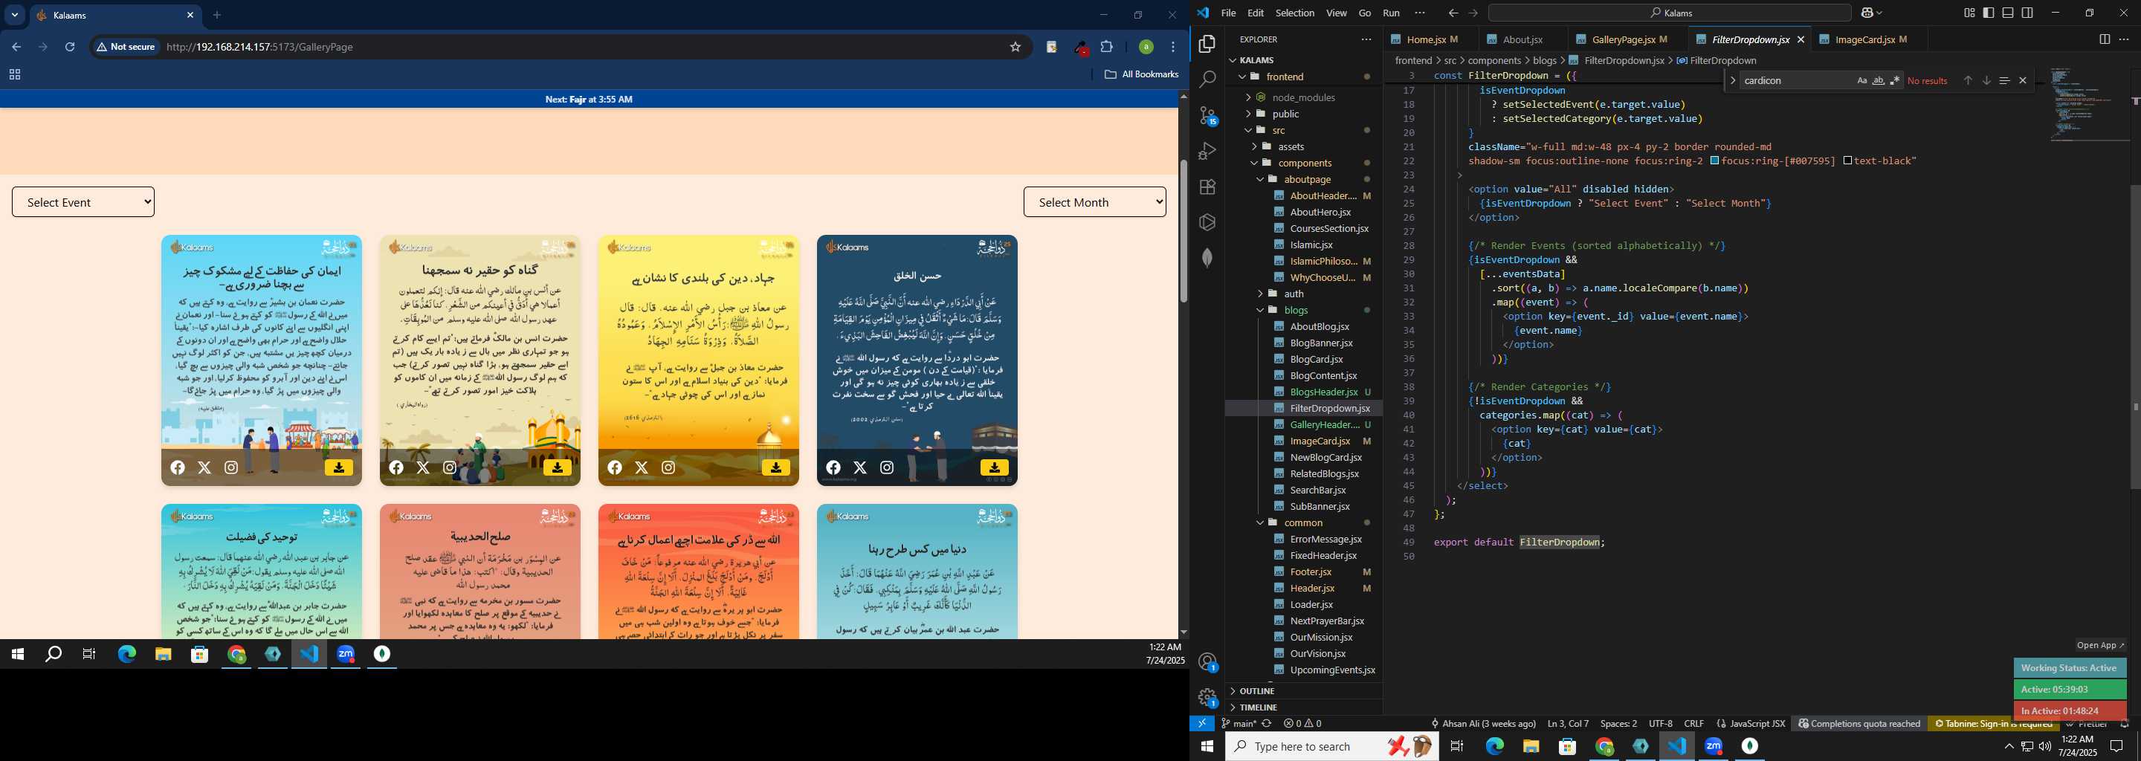The width and height of the screenshot is (2141, 761).
Task: Open Customize Layout in VS Code title bar
Action: pyautogui.click(x=1969, y=13)
